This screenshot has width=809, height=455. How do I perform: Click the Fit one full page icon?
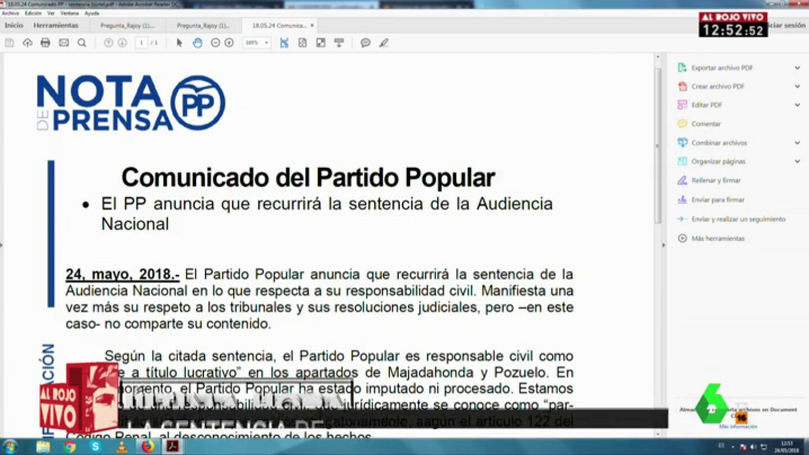[302, 43]
